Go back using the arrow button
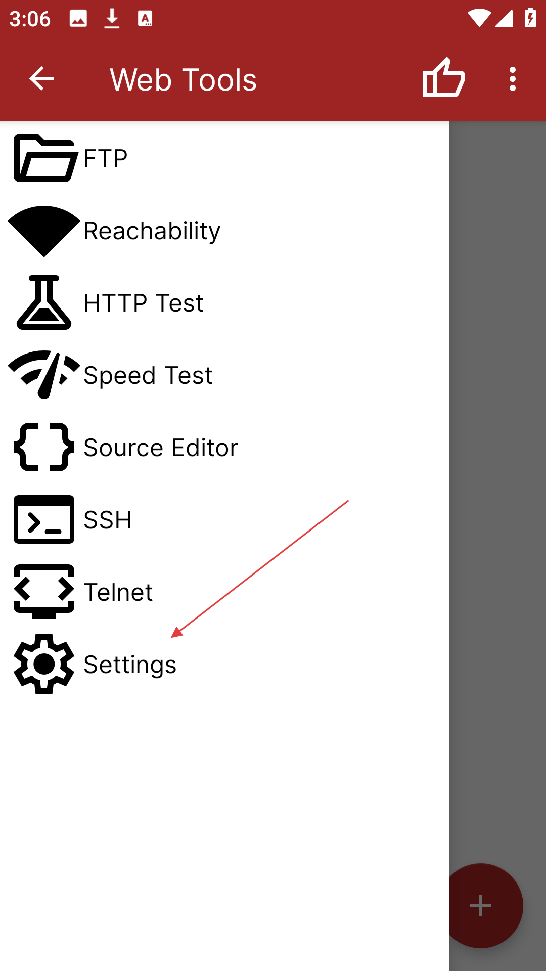The width and height of the screenshot is (546, 971). pyautogui.click(x=41, y=78)
